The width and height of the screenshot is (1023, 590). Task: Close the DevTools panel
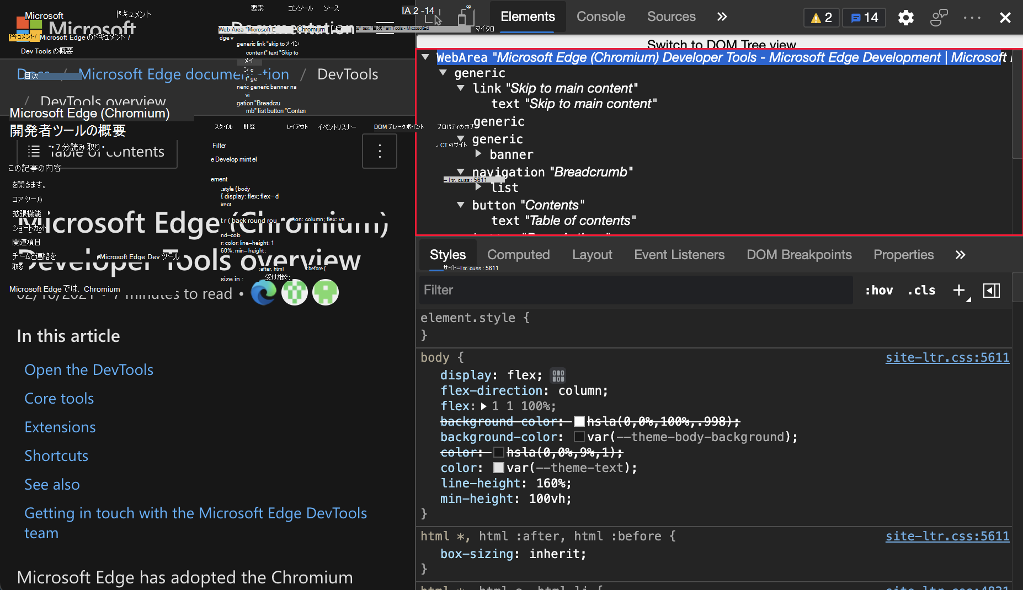[1005, 18]
